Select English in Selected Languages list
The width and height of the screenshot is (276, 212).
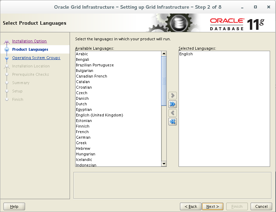point(224,54)
